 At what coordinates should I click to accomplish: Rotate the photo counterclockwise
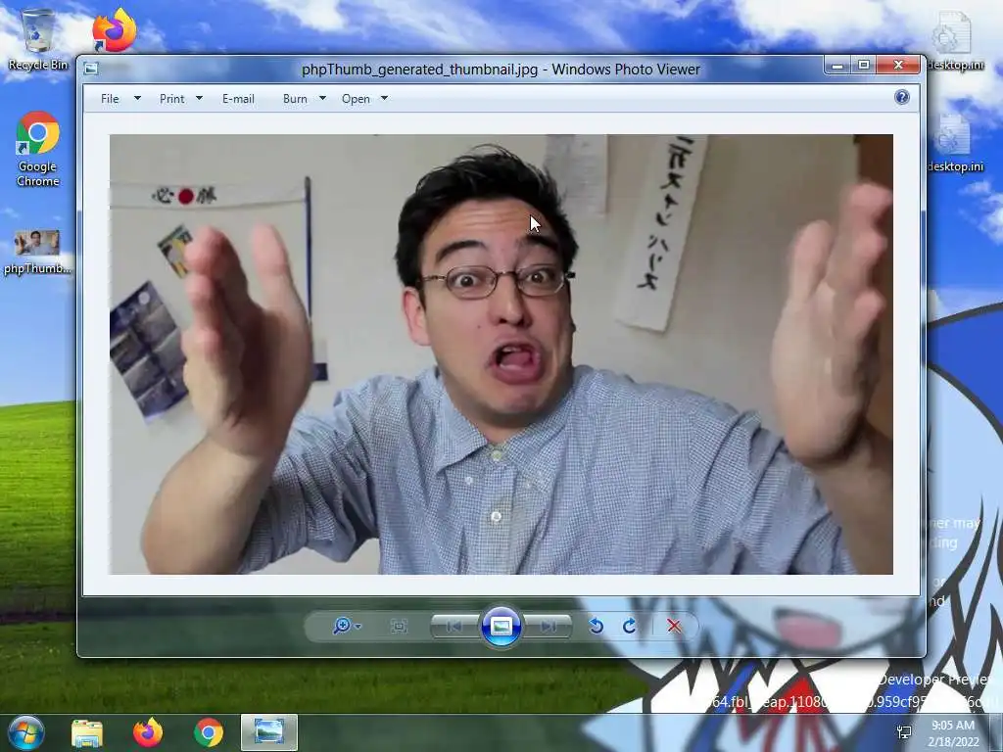(596, 626)
